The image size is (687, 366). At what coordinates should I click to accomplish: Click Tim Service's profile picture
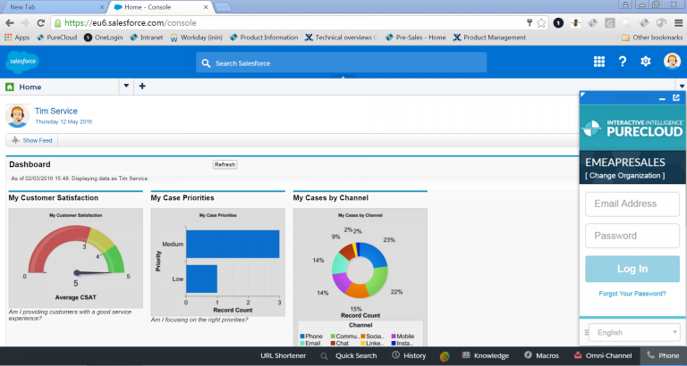[18, 116]
